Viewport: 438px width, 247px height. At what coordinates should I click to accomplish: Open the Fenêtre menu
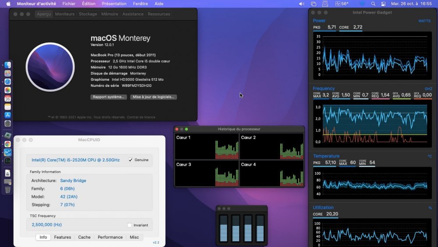point(141,4)
